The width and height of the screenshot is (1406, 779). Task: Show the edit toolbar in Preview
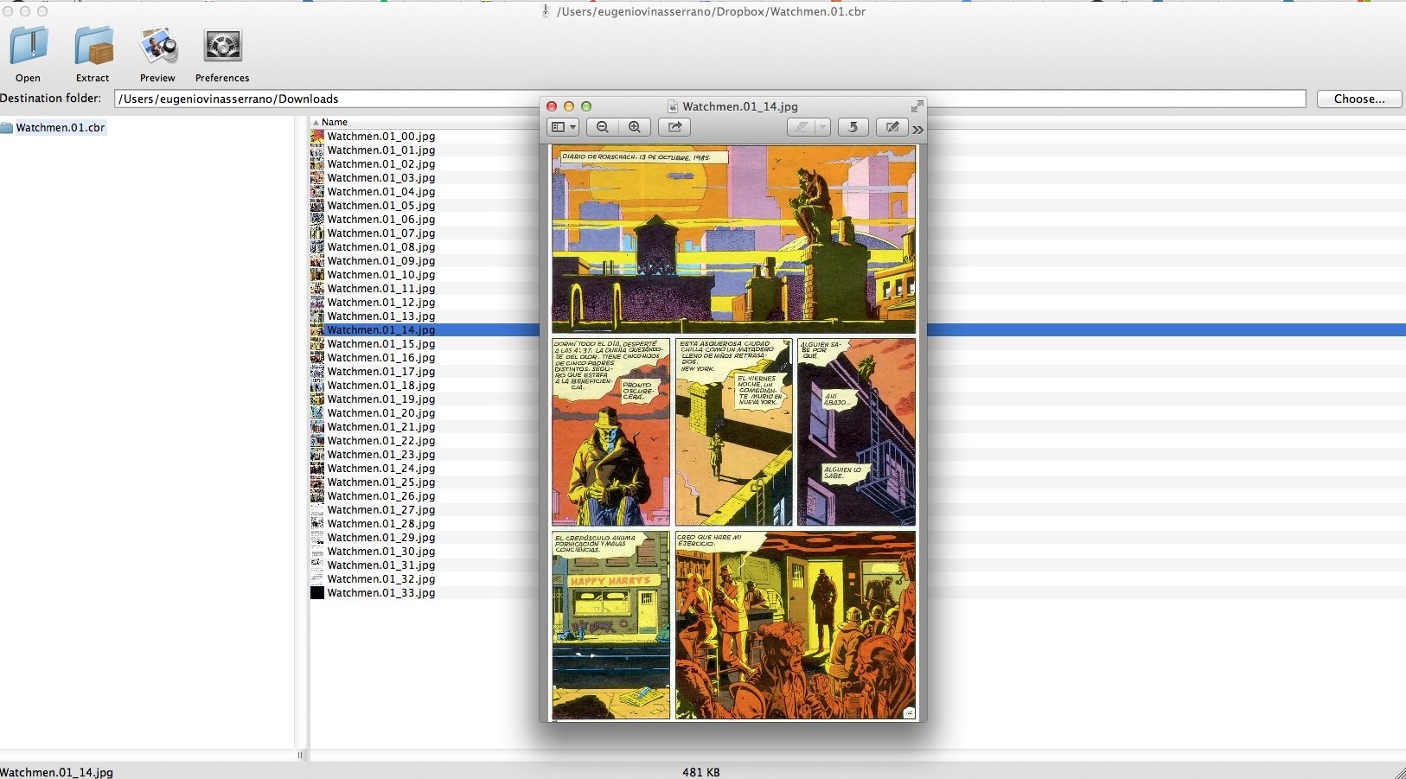pos(892,127)
